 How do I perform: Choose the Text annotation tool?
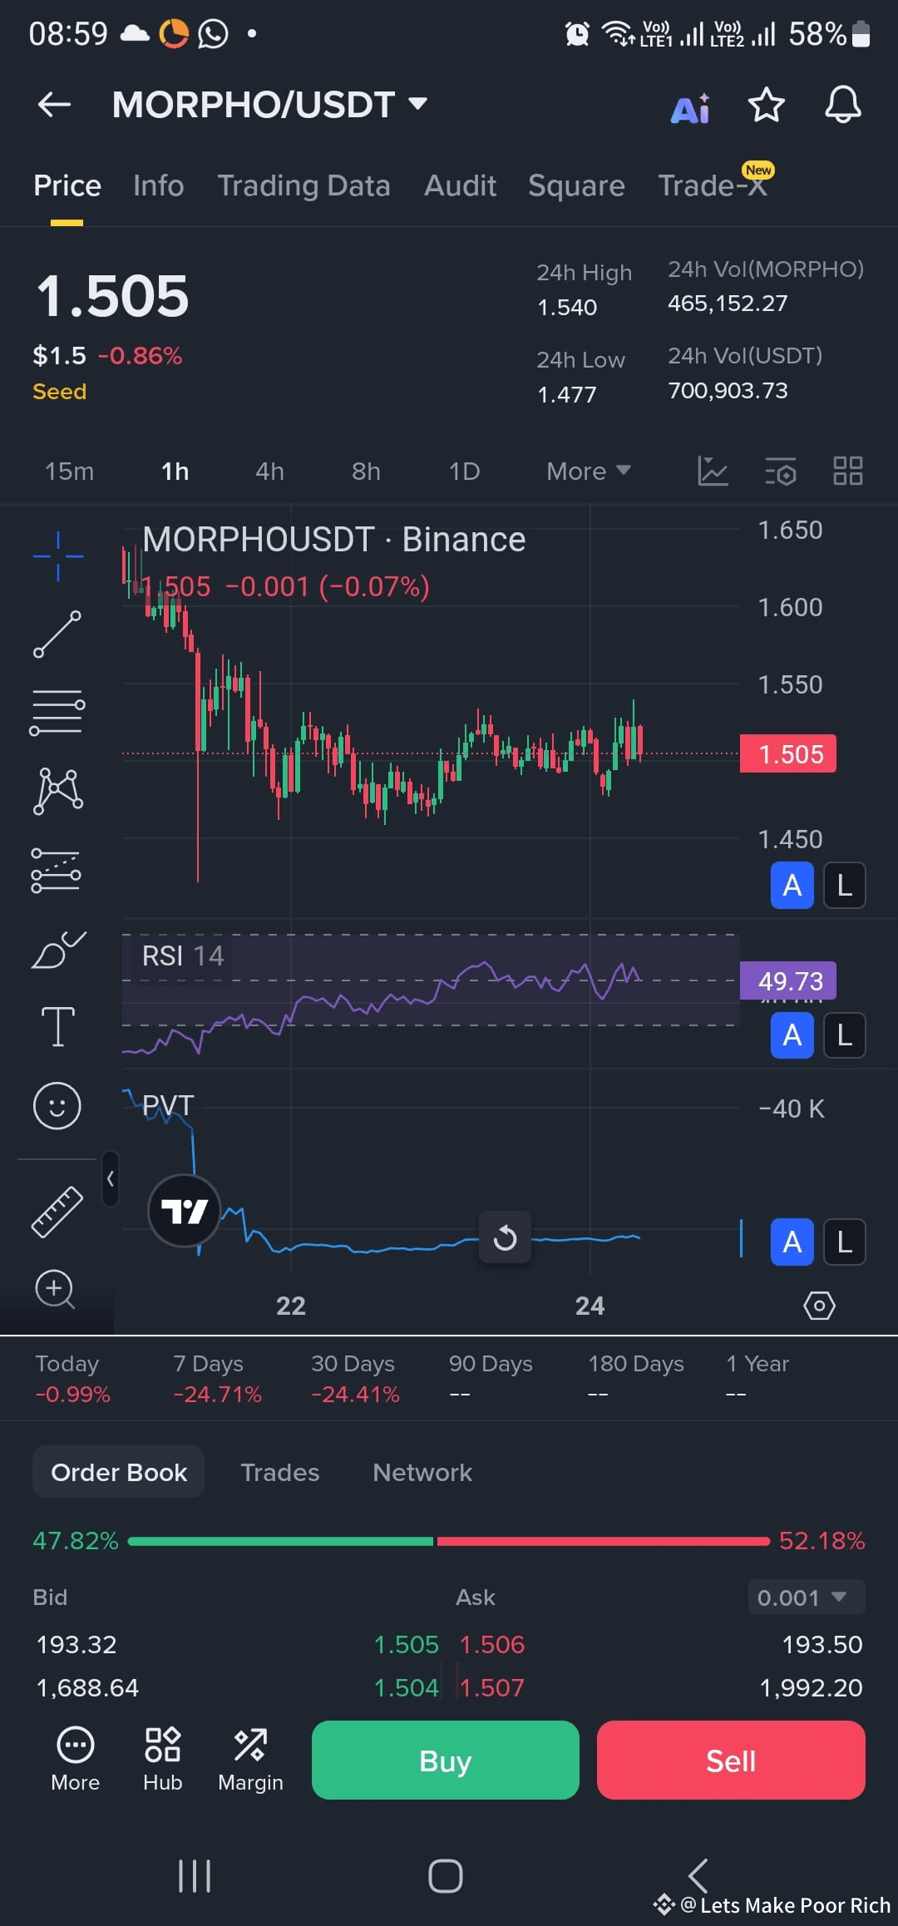click(57, 1026)
